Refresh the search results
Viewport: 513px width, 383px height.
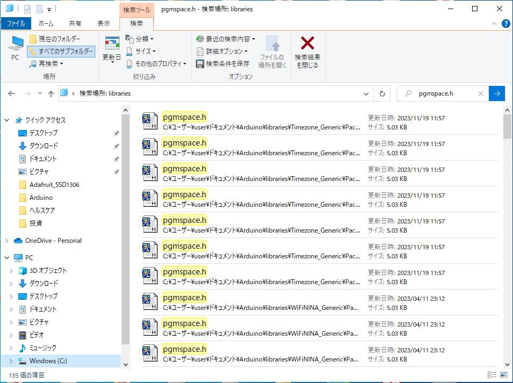pyautogui.click(x=382, y=94)
